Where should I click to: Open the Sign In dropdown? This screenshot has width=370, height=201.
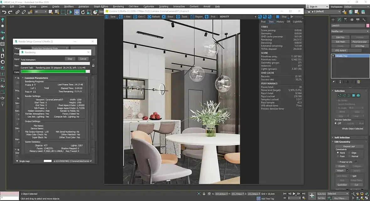click(x=317, y=7)
